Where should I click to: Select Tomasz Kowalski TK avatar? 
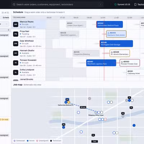tap(16, 63)
